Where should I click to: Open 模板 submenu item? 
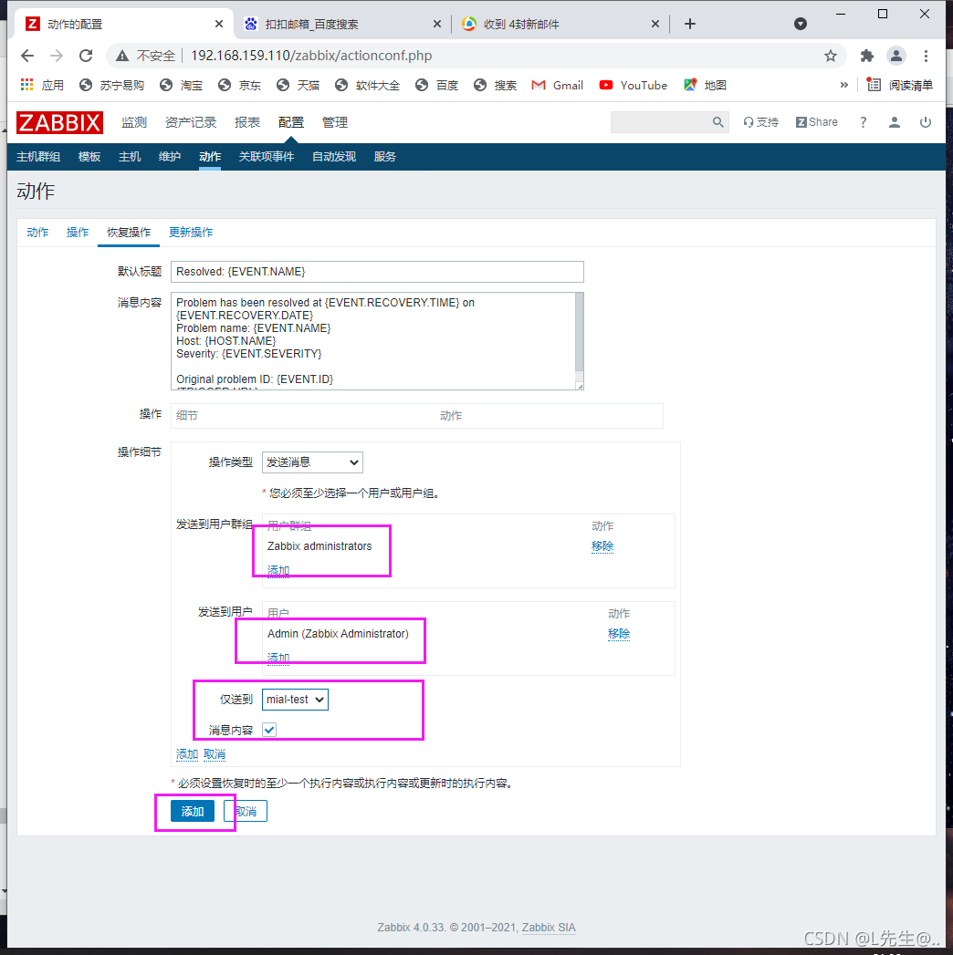click(89, 157)
